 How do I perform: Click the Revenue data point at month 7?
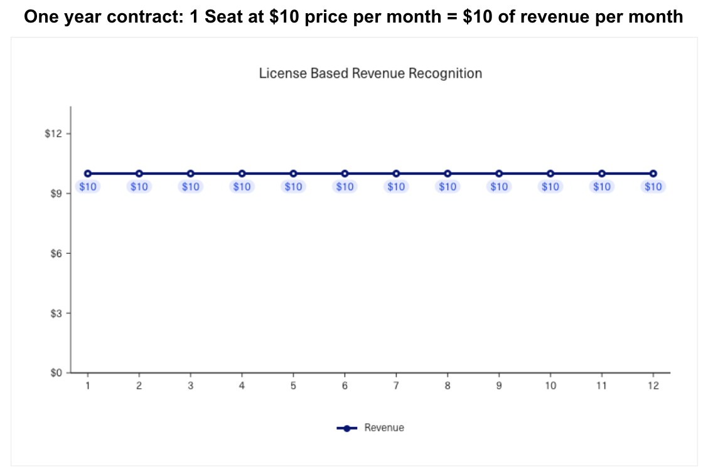tap(396, 174)
